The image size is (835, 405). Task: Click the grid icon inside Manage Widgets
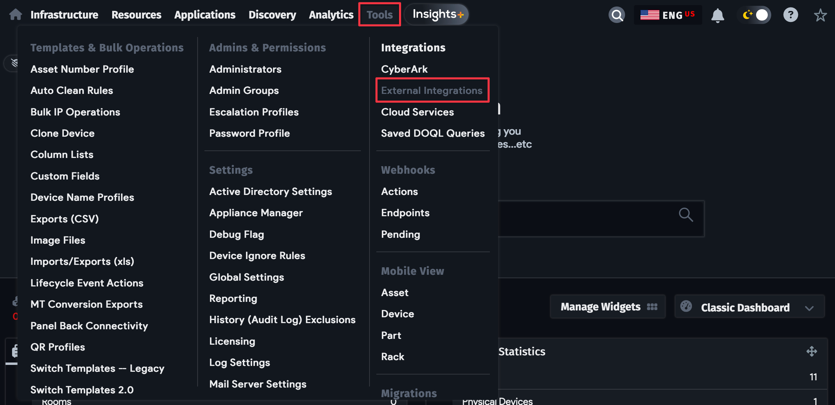tap(652, 306)
